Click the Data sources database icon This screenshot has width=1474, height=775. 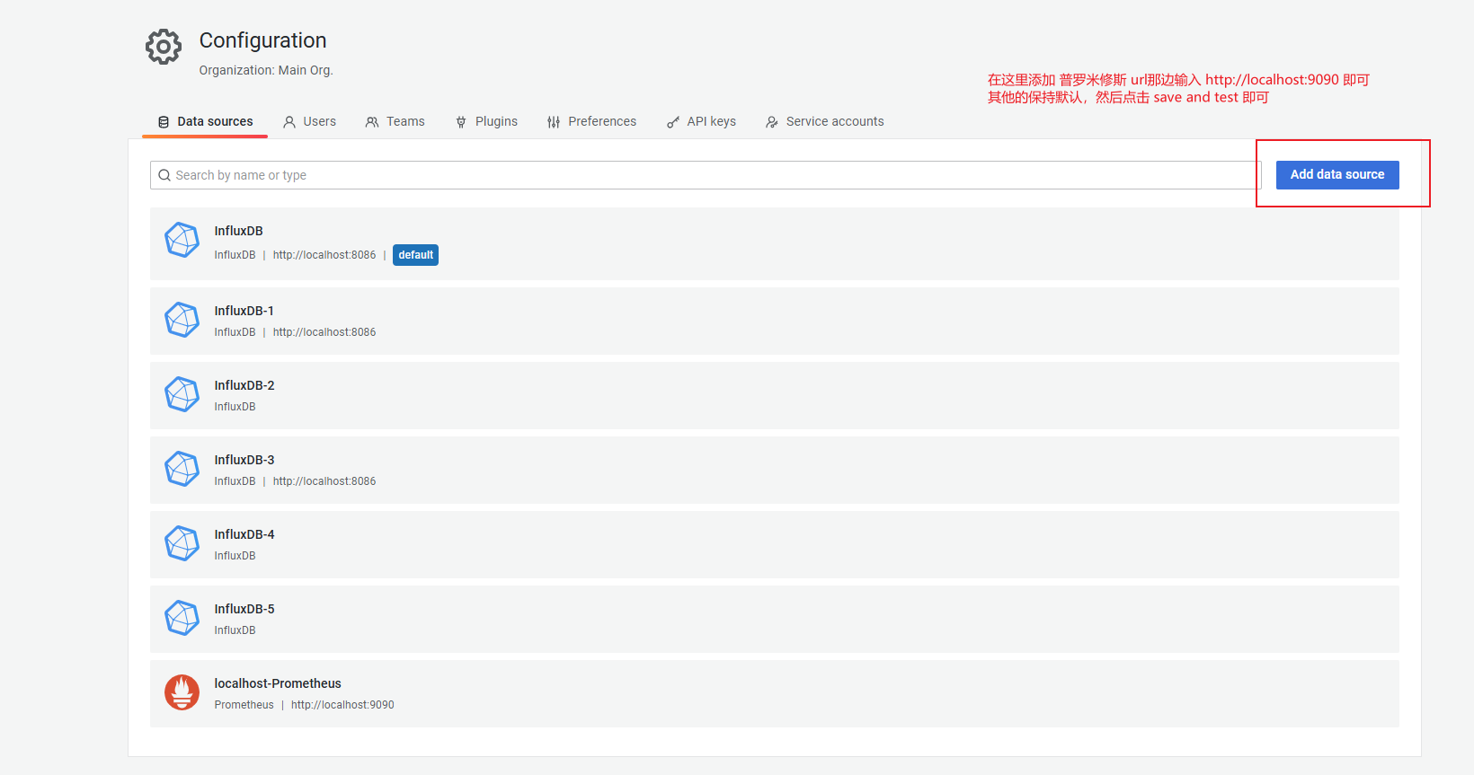(x=164, y=122)
